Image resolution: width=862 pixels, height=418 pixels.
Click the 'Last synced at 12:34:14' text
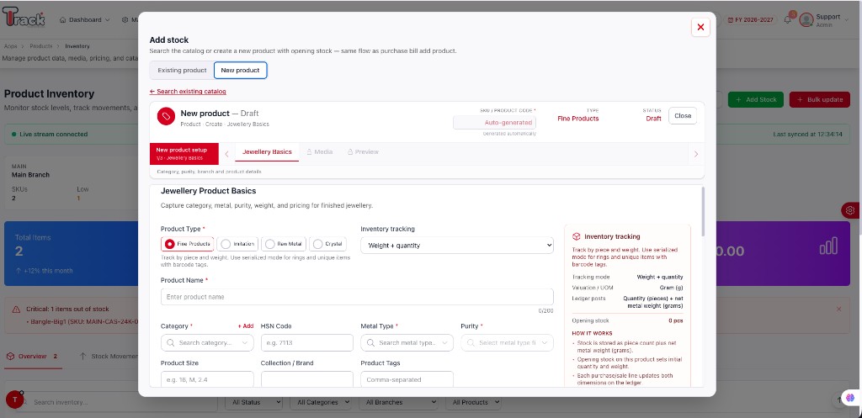(807, 134)
